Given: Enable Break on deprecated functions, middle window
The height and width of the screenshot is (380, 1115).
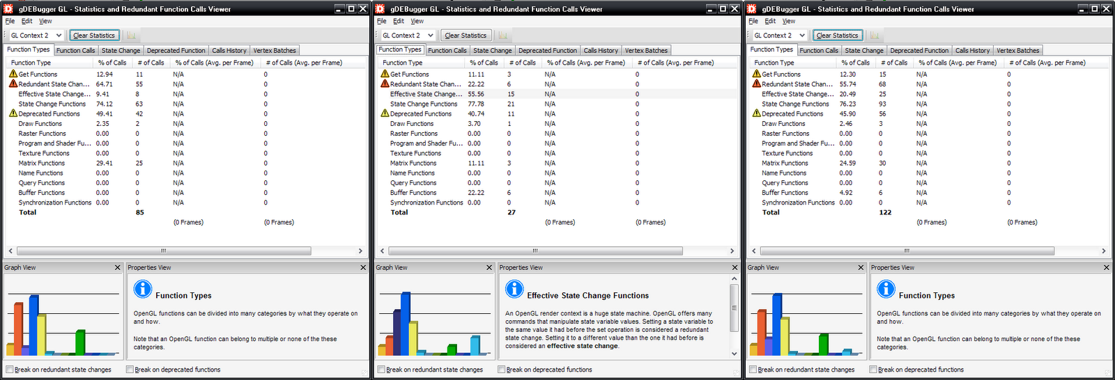Looking at the screenshot, I should 502,370.
